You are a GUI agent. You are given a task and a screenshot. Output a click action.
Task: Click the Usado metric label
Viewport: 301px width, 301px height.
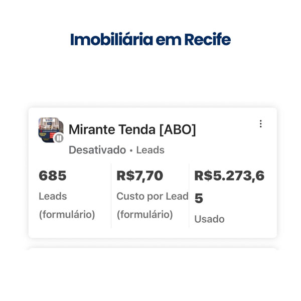(x=209, y=219)
